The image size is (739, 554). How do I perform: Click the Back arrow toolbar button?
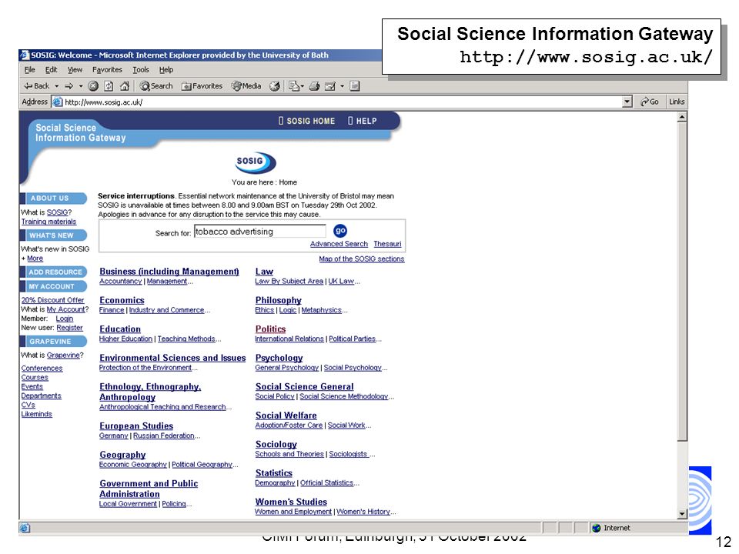pyautogui.click(x=37, y=85)
